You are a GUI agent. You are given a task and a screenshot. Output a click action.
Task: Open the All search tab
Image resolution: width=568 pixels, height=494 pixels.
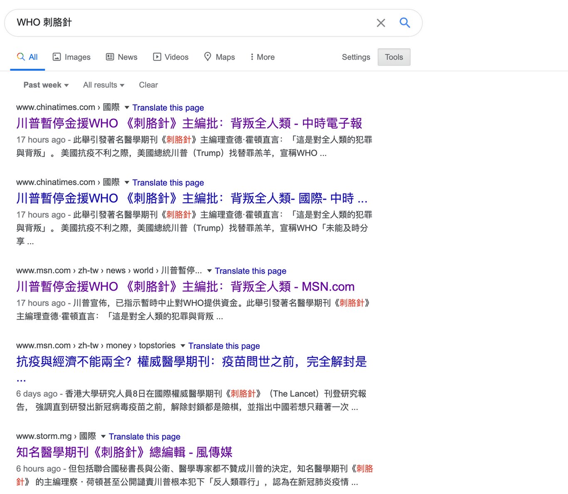click(27, 57)
